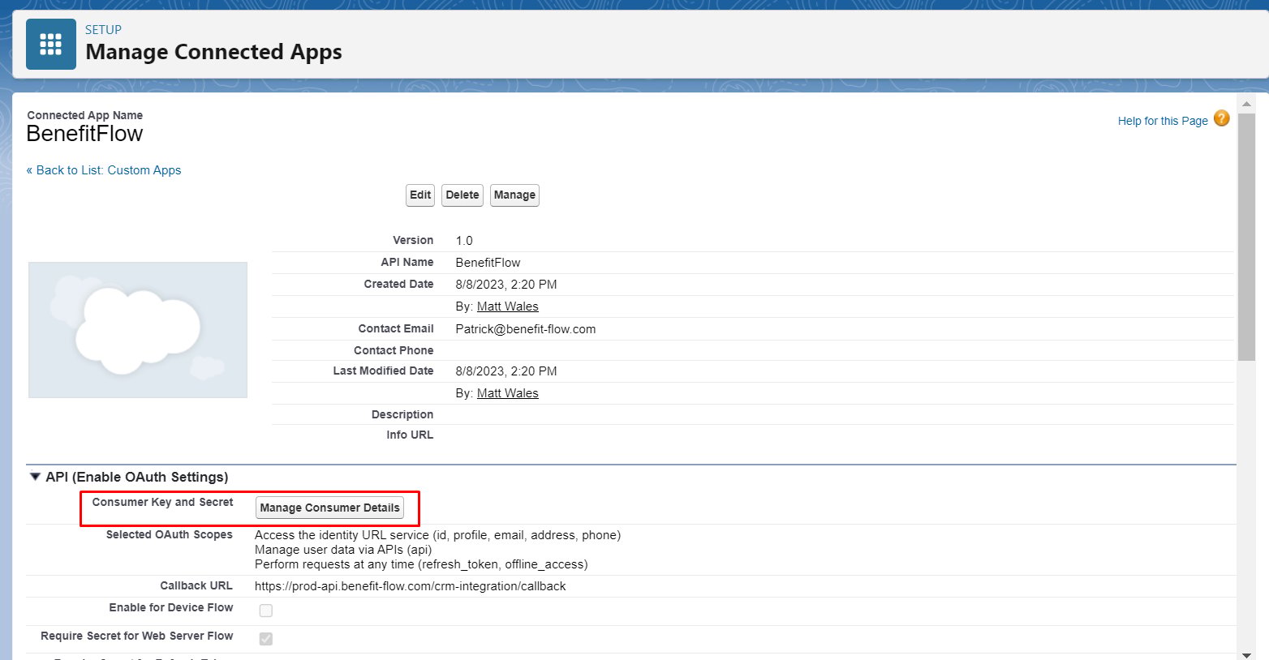Screen dimensions: 1269x660
Task: Open Matt Wales link under Last Modified Date
Action: pyautogui.click(x=508, y=393)
